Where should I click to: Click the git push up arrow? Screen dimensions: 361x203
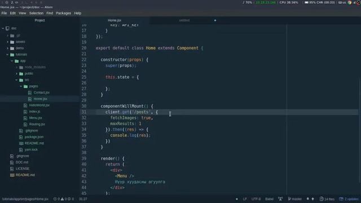pos(312,199)
